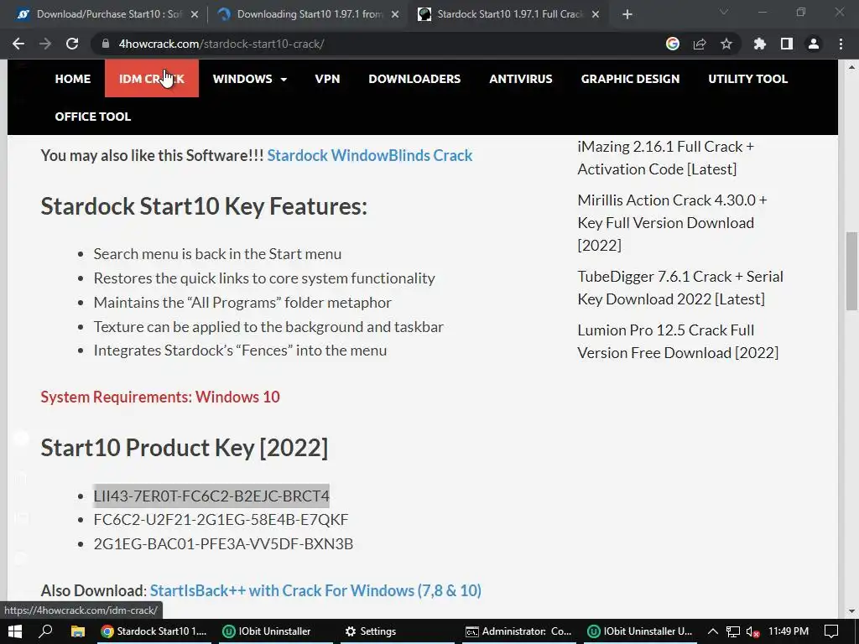Open Lumion Pro 12.5 Crack link
859x644 pixels.
pos(678,341)
